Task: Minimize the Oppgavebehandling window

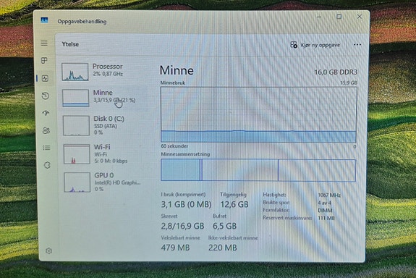Action: tap(319, 17)
